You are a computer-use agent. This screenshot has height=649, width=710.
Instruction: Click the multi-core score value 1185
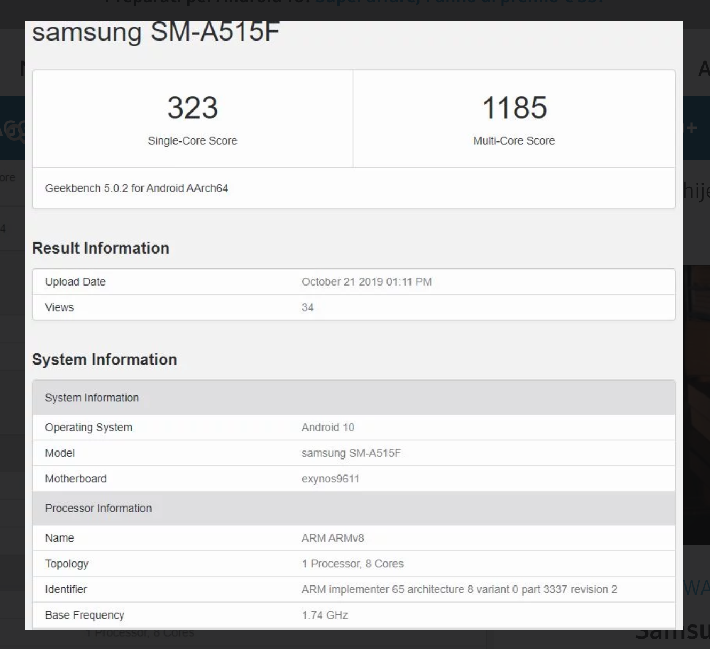[515, 108]
